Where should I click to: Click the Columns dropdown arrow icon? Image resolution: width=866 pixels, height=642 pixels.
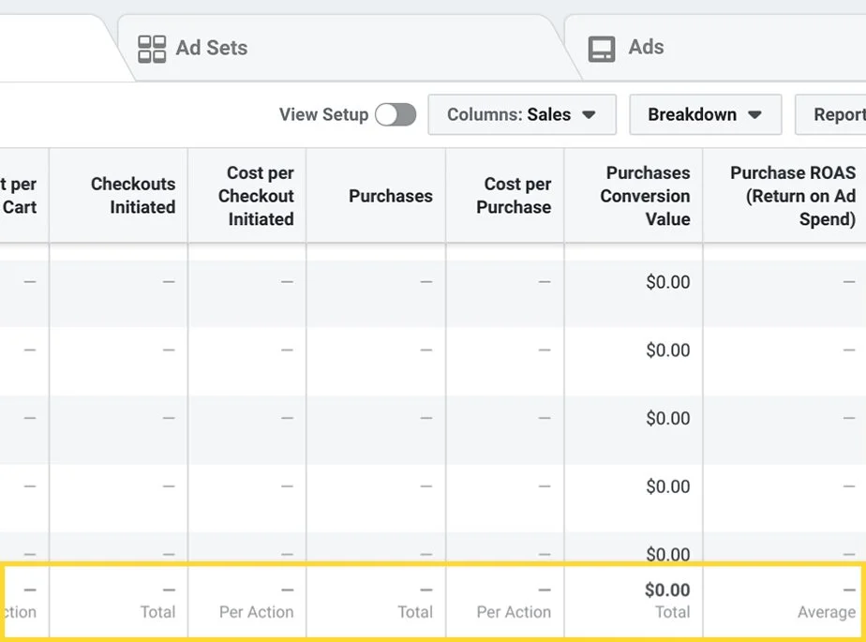(x=590, y=114)
